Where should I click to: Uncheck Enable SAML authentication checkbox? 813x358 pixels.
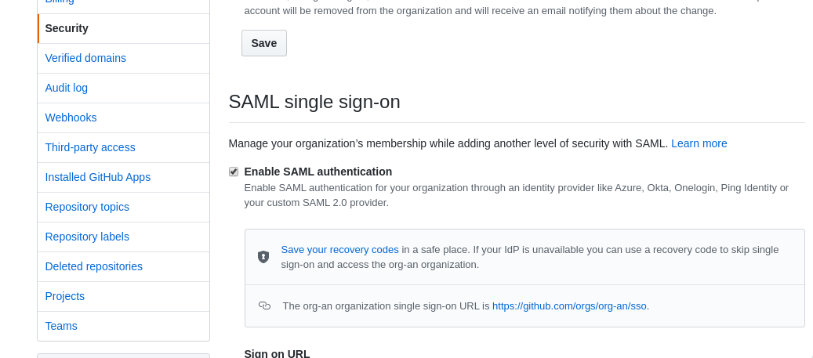(234, 172)
